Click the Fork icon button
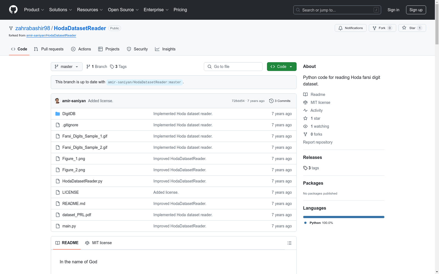 [375, 28]
